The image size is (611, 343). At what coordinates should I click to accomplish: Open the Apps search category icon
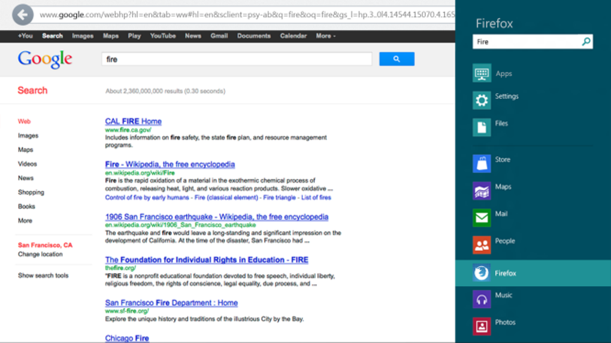click(x=482, y=73)
